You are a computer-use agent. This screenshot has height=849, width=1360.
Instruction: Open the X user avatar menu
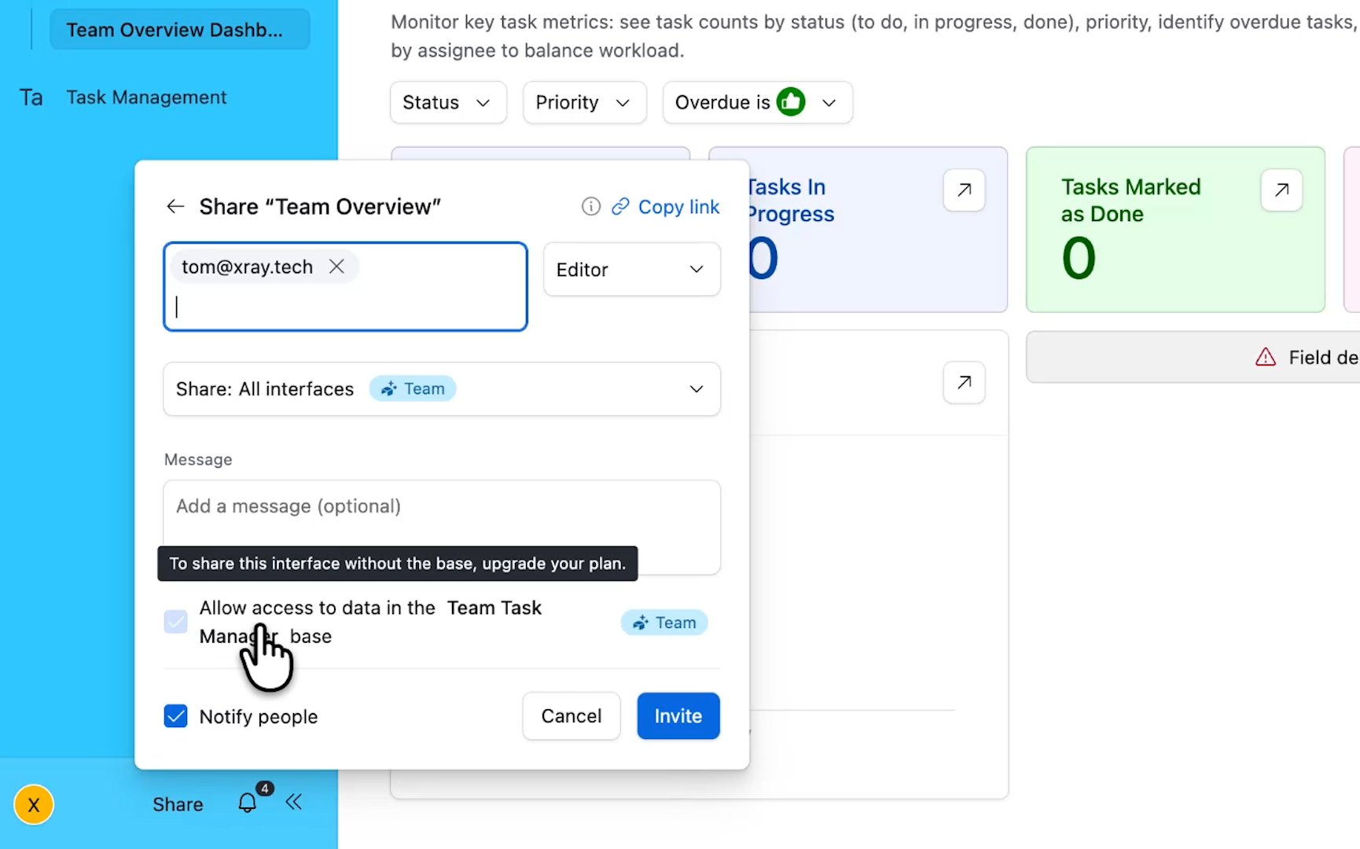[34, 805]
